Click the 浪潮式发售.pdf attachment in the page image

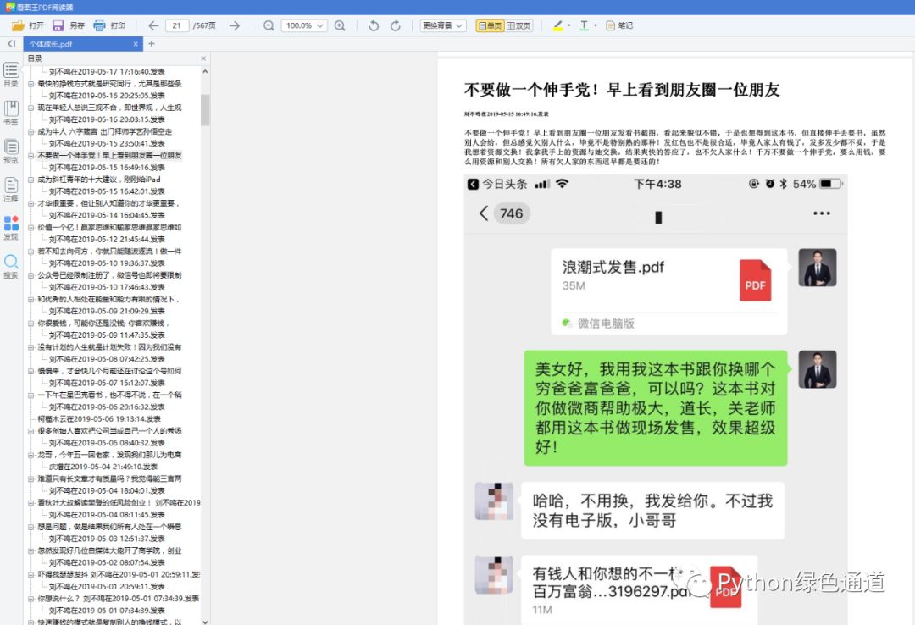point(668,291)
